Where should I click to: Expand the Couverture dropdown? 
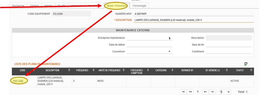coord(169,51)
